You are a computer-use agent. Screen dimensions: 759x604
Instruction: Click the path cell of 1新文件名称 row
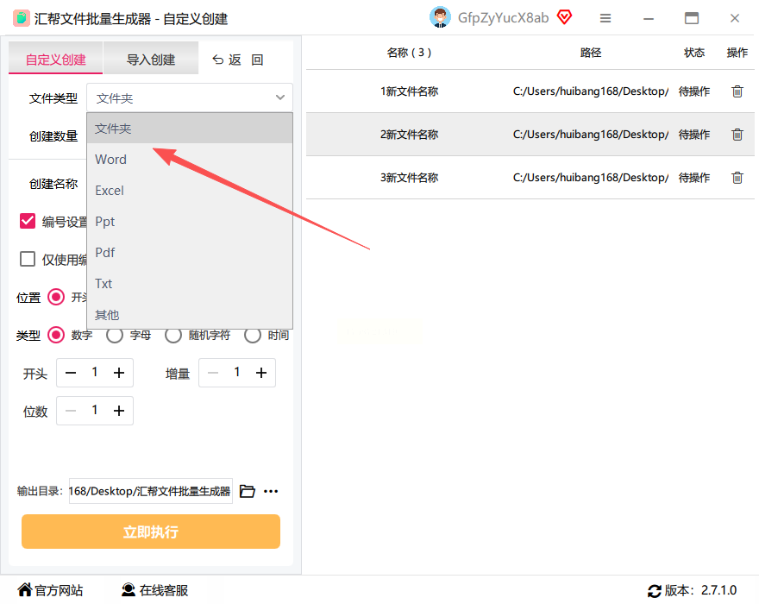(591, 91)
